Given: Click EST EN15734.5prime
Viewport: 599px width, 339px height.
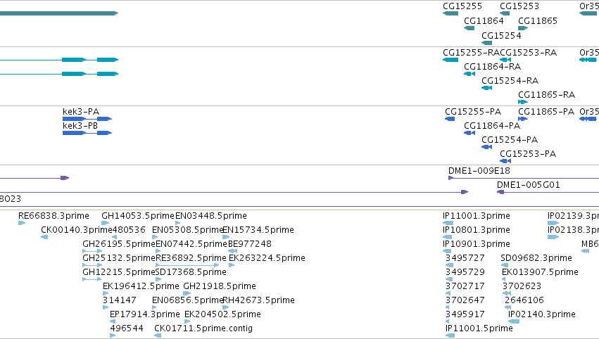Looking at the screenshot, I should coord(258,230).
